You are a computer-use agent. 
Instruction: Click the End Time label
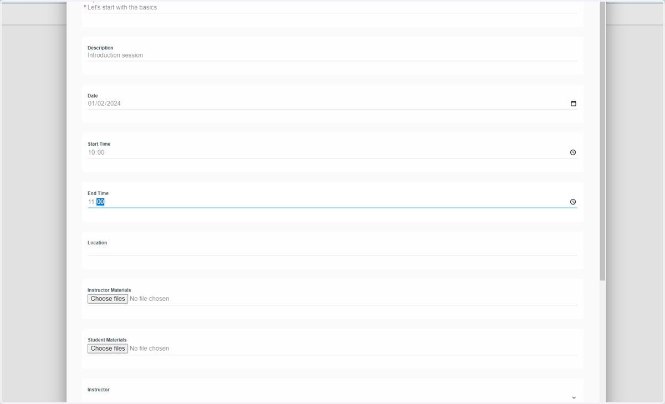pos(98,193)
